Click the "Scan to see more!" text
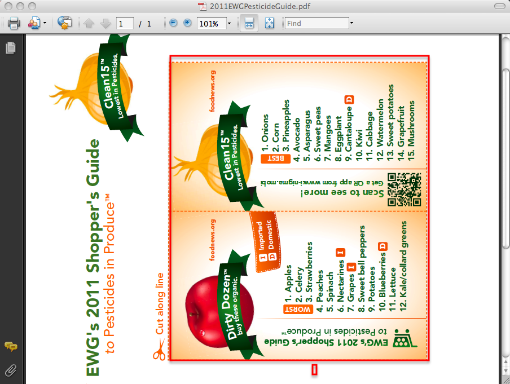The width and height of the screenshot is (510, 384). [343, 192]
